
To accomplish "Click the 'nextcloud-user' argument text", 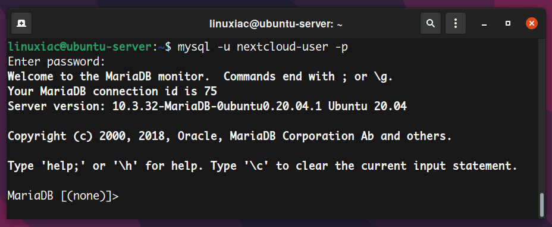I will (x=283, y=46).
